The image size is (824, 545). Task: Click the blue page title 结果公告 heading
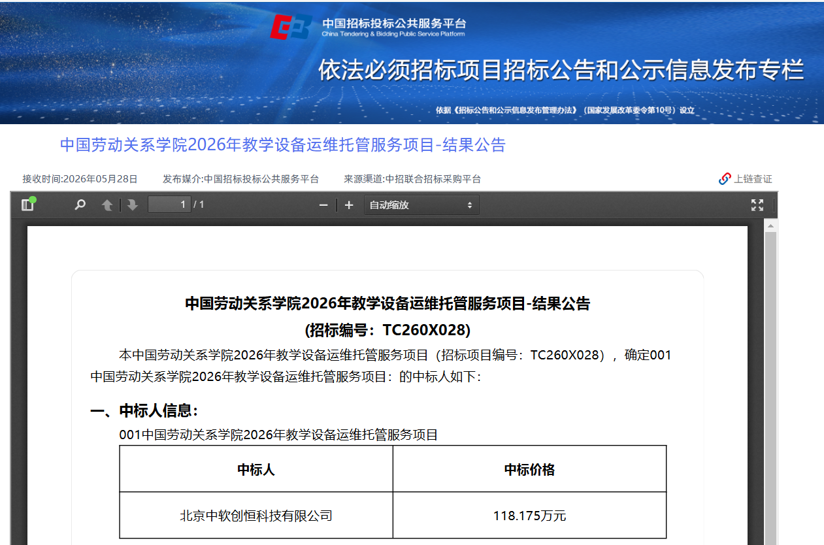point(283,145)
